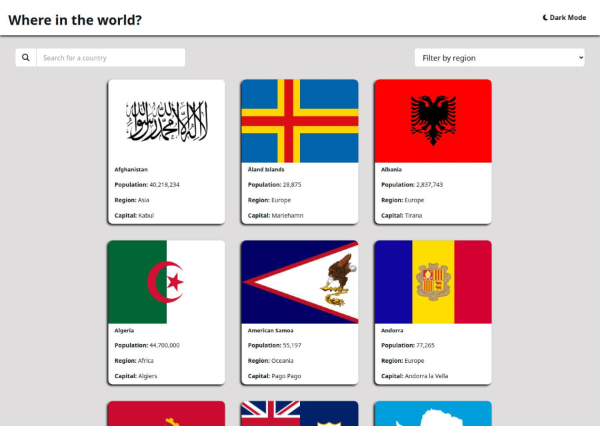Screen dimensions: 600x426
Task: Click the moon icon beside Dark Mode
Action: [545, 17]
